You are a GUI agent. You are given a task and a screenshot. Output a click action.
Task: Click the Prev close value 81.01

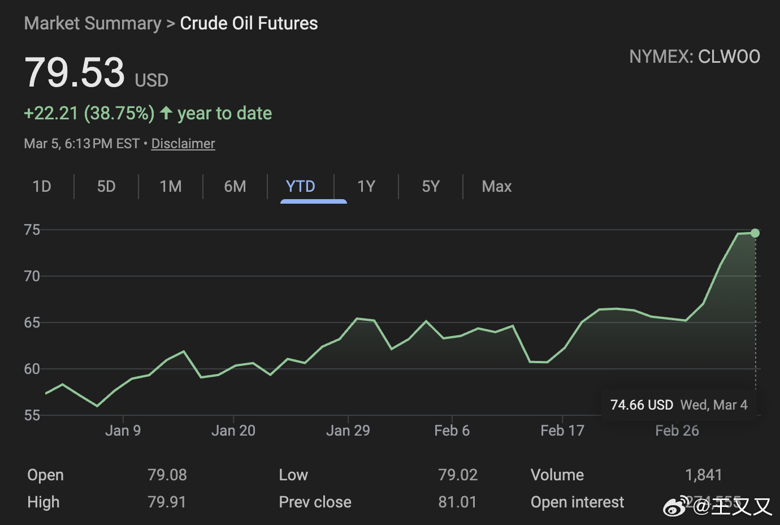tap(457, 502)
